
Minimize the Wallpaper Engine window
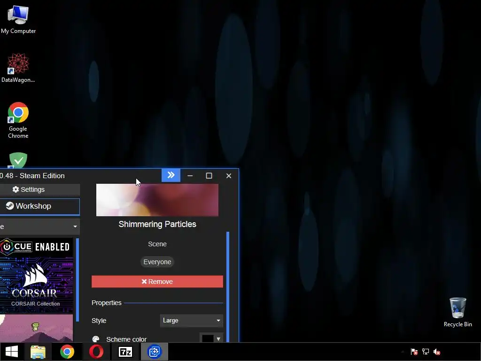pyautogui.click(x=190, y=176)
